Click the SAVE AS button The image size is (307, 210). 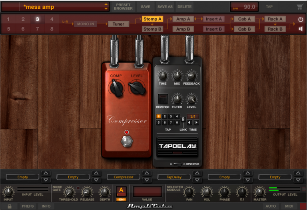coord(165,7)
